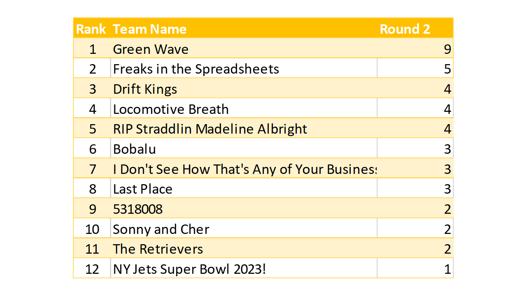Select the Green Wave team cell
527x296 pixels.
[151, 49]
